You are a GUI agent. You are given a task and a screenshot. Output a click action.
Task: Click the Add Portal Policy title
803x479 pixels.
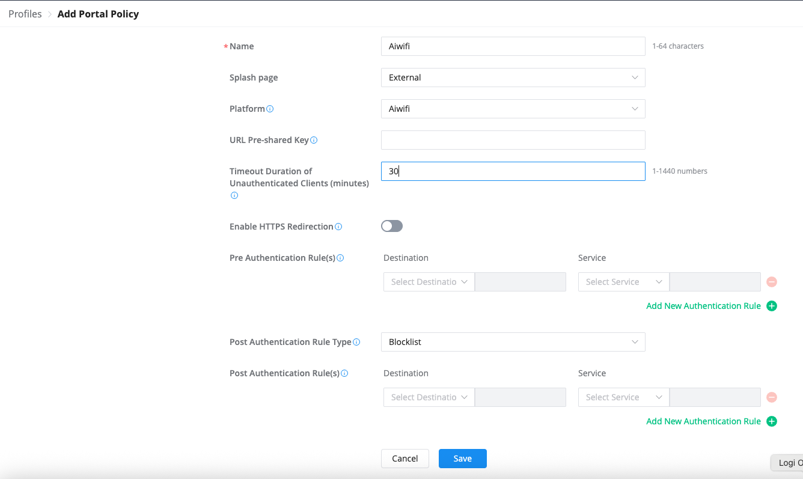98,14
